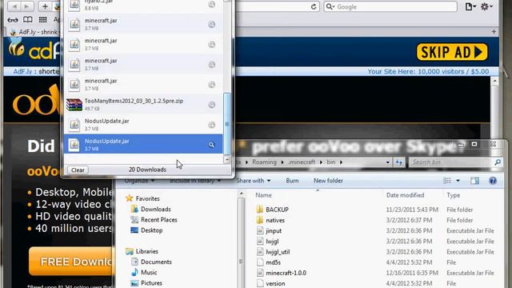Refresh the Explorer bin folder
This screenshot has height=288, width=512.
click(399, 162)
